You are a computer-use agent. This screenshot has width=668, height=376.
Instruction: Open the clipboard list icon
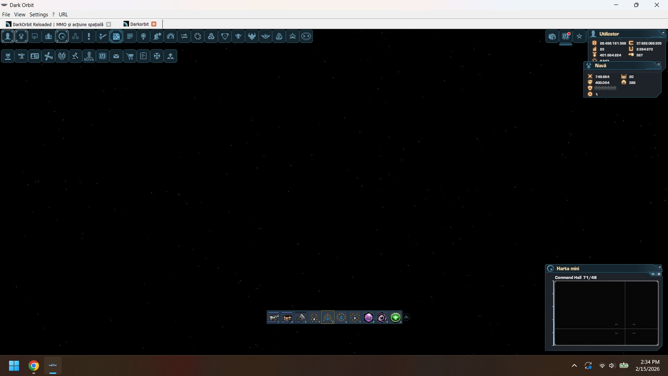(x=144, y=56)
